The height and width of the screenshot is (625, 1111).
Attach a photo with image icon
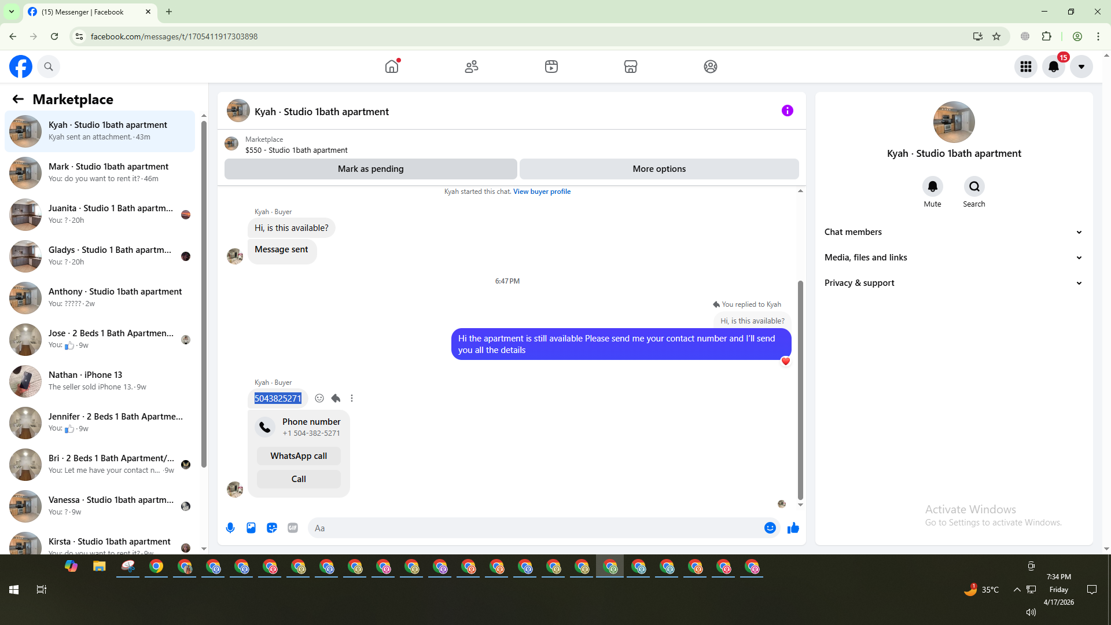point(251,528)
